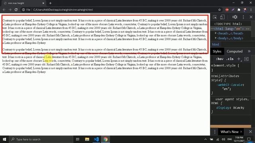This screenshot has height=143, width=255.
Task: Open Extensions puzzle piece menu
Action: tap(239, 10)
